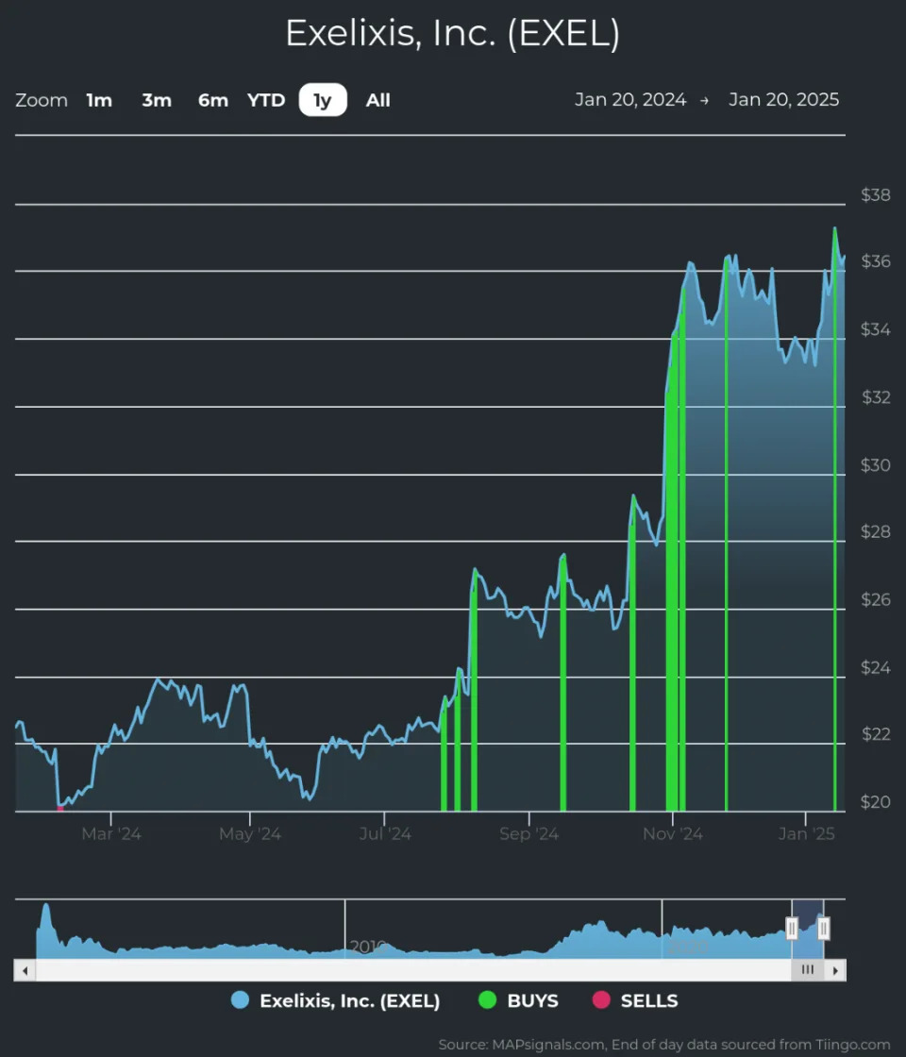The width and height of the screenshot is (906, 1057).
Task: Toggle the SELLS legend series
Action: coord(635,1000)
